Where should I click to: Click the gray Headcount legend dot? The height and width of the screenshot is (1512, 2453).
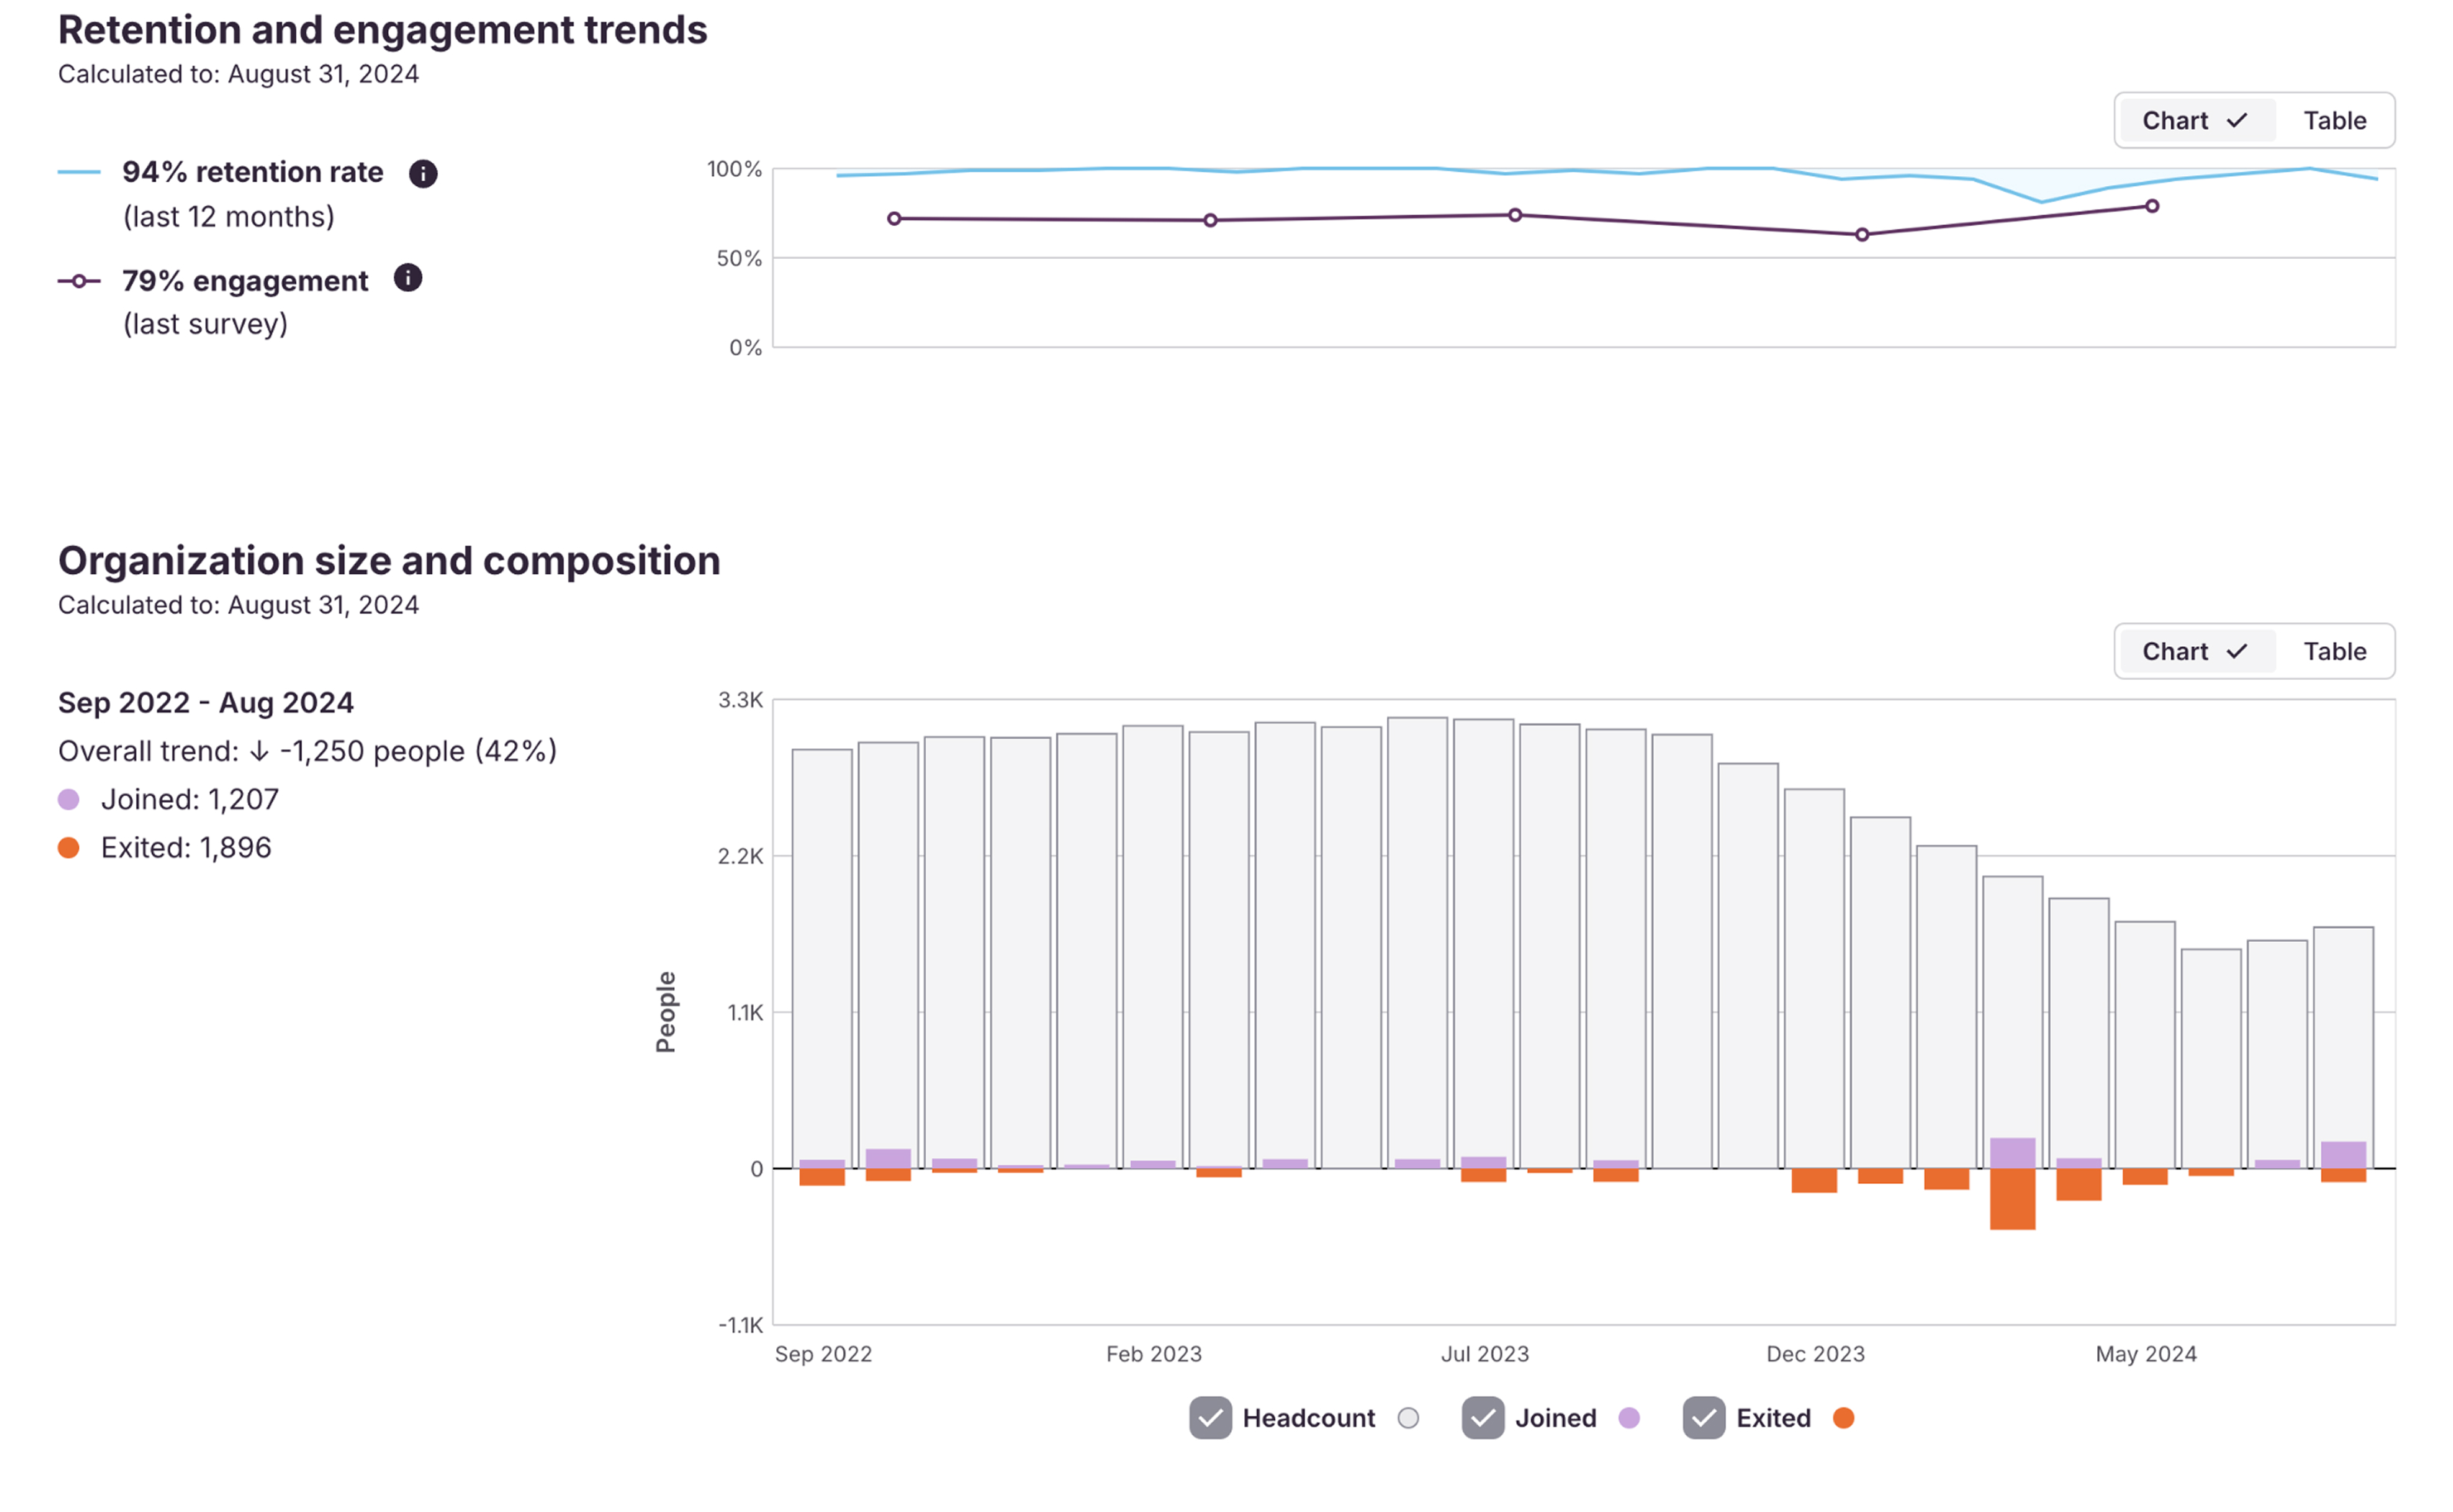[x=1408, y=1418]
